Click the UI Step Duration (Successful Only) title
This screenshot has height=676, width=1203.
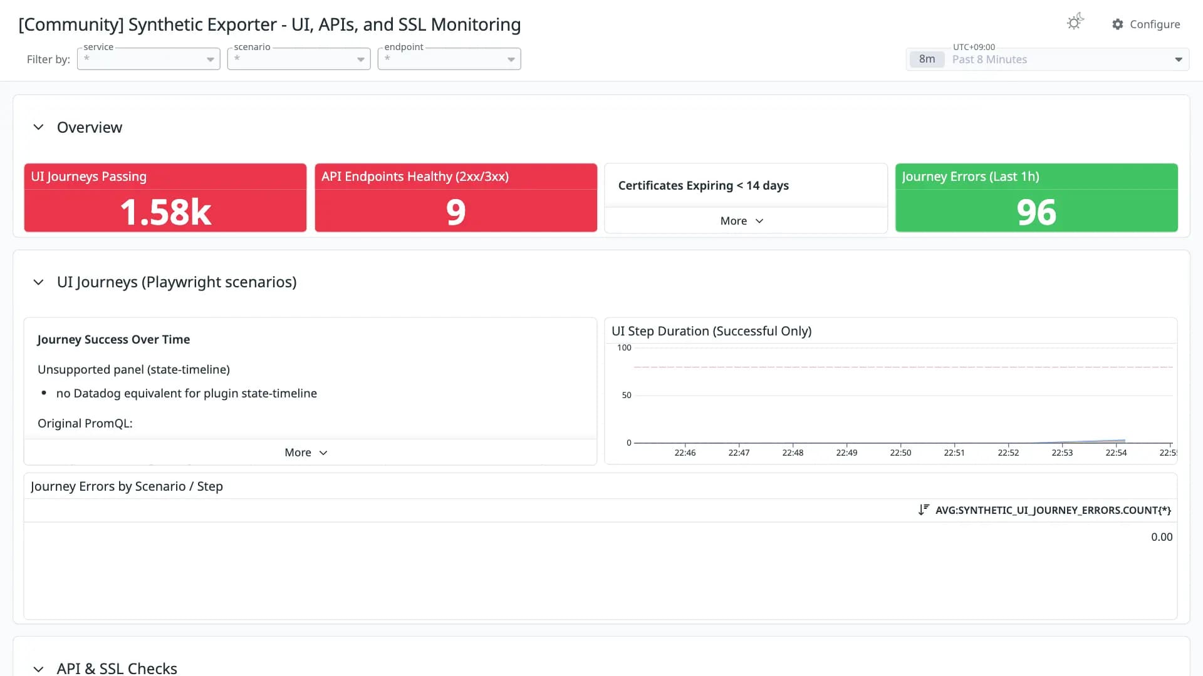711,331
